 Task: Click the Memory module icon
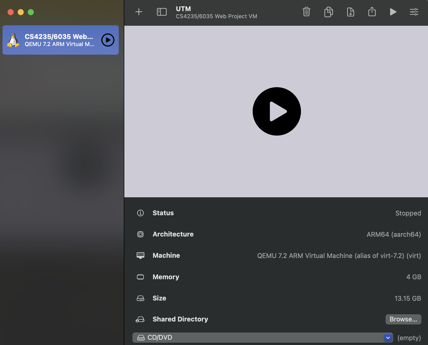click(x=140, y=277)
